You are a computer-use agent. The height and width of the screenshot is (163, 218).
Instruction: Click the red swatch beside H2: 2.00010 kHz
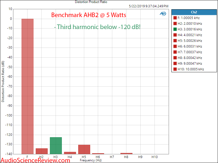point(175,24)
